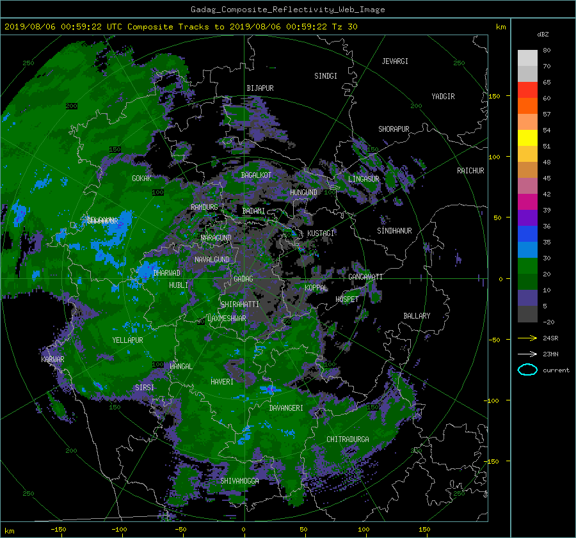The height and width of the screenshot is (538, 576).
Task: Click the JEVARGI city label
Action: [x=395, y=61]
